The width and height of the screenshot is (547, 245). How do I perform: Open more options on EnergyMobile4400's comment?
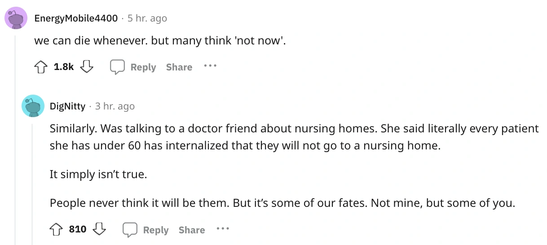pyautogui.click(x=210, y=66)
